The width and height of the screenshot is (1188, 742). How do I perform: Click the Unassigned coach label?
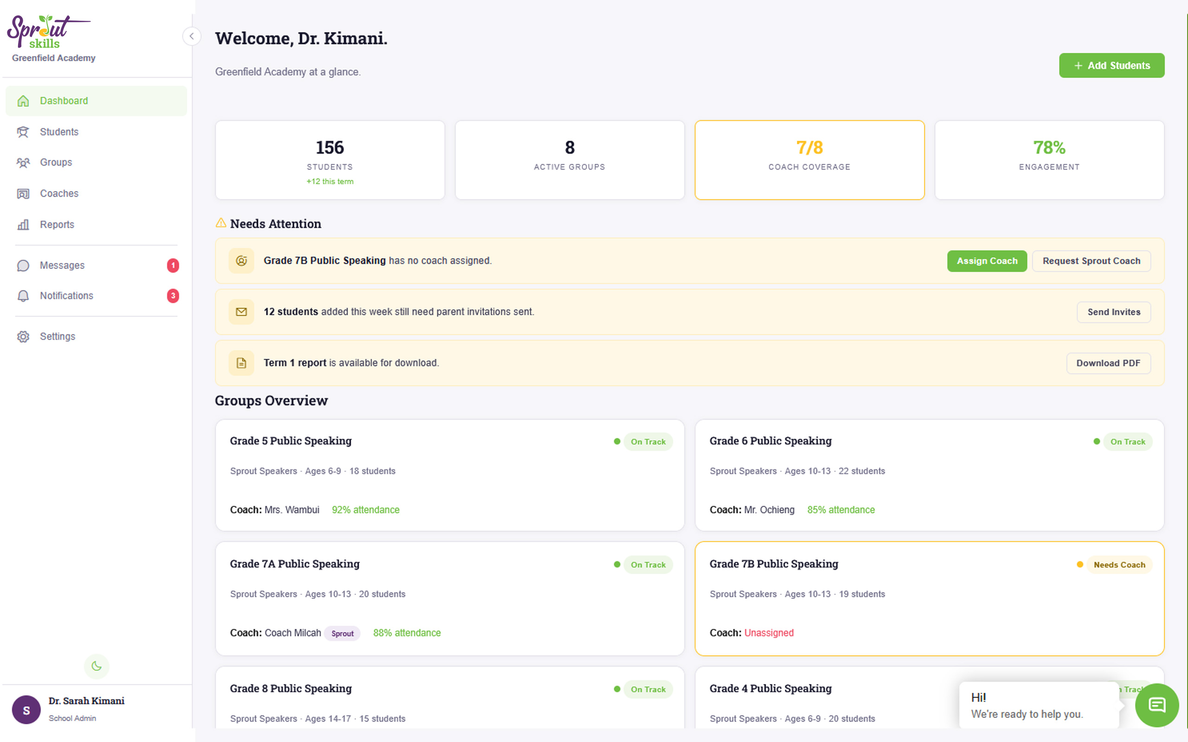pos(769,633)
